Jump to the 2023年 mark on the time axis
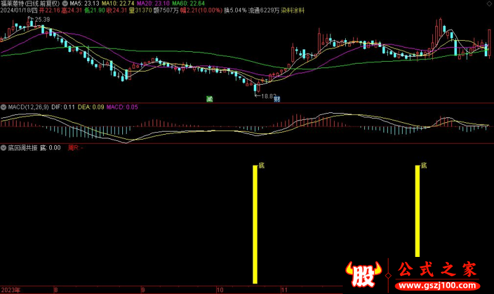 11,289
